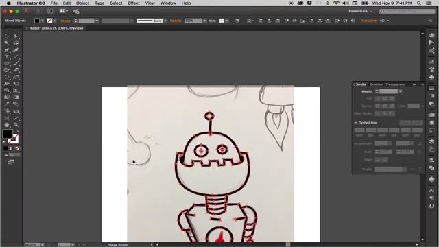439x247 pixels.
Task: Open the Character panel 'A' icon
Action: click(431, 191)
